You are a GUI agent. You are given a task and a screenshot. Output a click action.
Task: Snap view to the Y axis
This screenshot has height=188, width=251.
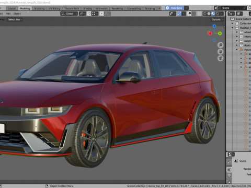pyautogui.click(x=220, y=33)
